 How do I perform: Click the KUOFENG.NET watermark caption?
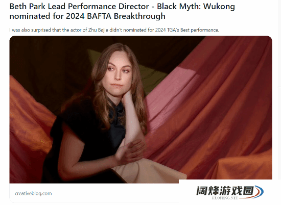(x=225, y=198)
